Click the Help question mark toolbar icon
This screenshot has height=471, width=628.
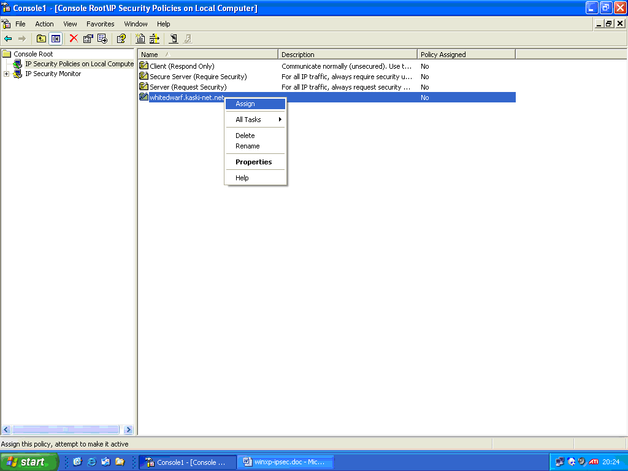point(121,39)
